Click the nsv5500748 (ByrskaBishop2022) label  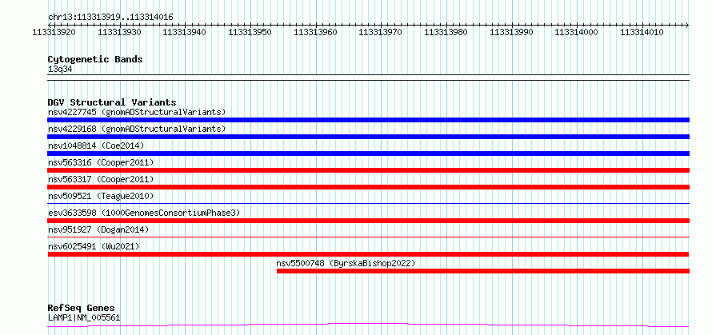pyautogui.click(x=346, y=263)
